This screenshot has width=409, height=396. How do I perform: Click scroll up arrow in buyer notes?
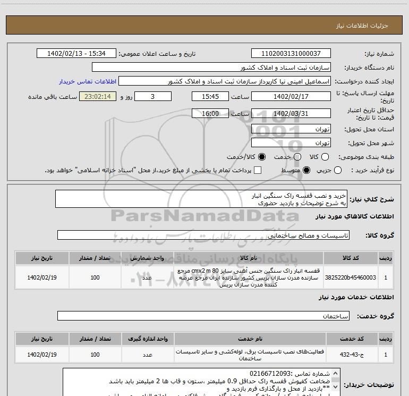click(x=336, y=373)
